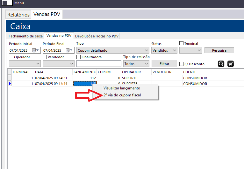
Task: Select 2º via do cupom fiscal
Action: pyautogui.click(x=122, y=95)
